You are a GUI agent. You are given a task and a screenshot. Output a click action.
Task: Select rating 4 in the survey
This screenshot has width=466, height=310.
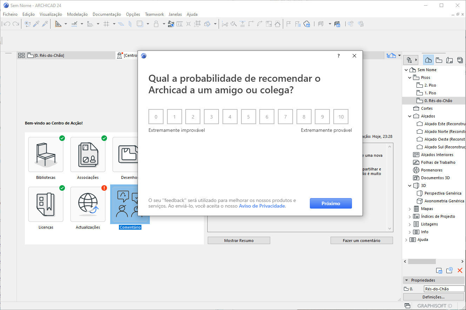click(230, 117)
